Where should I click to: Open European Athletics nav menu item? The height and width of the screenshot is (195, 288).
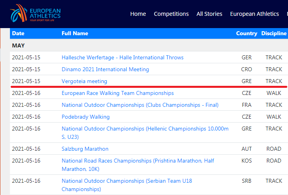coord(254,14)
